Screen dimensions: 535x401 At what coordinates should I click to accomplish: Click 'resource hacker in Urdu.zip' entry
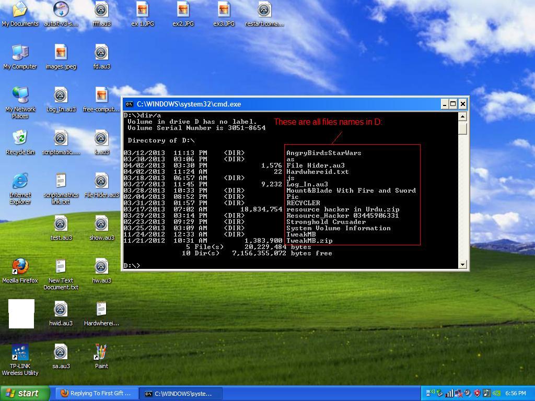click(343, 209)
